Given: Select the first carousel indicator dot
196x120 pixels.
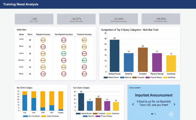Looking at the screenshot, I should tap(152, 114).
